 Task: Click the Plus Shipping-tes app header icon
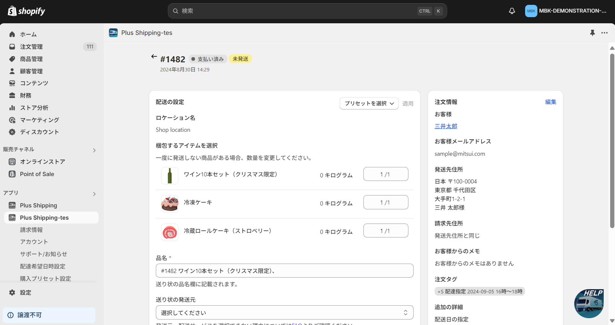point(113,33)
